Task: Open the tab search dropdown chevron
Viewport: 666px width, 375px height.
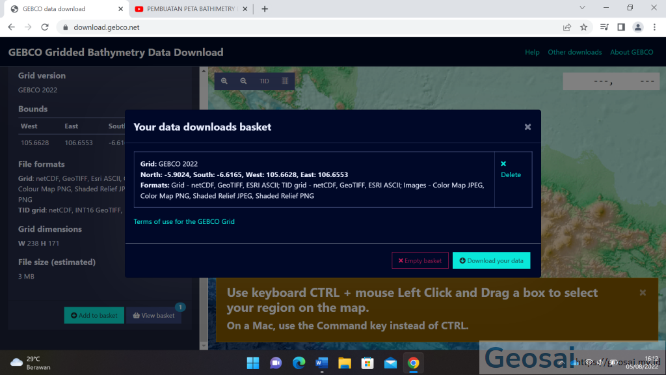Action: click(x=582, y=8)
